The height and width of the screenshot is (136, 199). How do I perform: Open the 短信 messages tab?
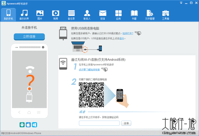click(x=103, y=15)
